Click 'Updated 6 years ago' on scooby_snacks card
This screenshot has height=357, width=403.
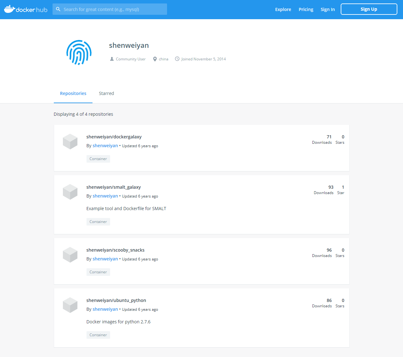tap(140, 259)
